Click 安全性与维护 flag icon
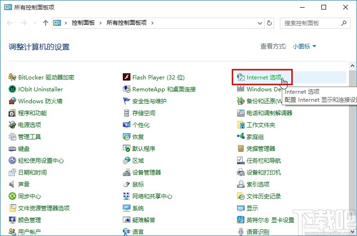Screen dimensions: 357x236 tap(126, 101)
